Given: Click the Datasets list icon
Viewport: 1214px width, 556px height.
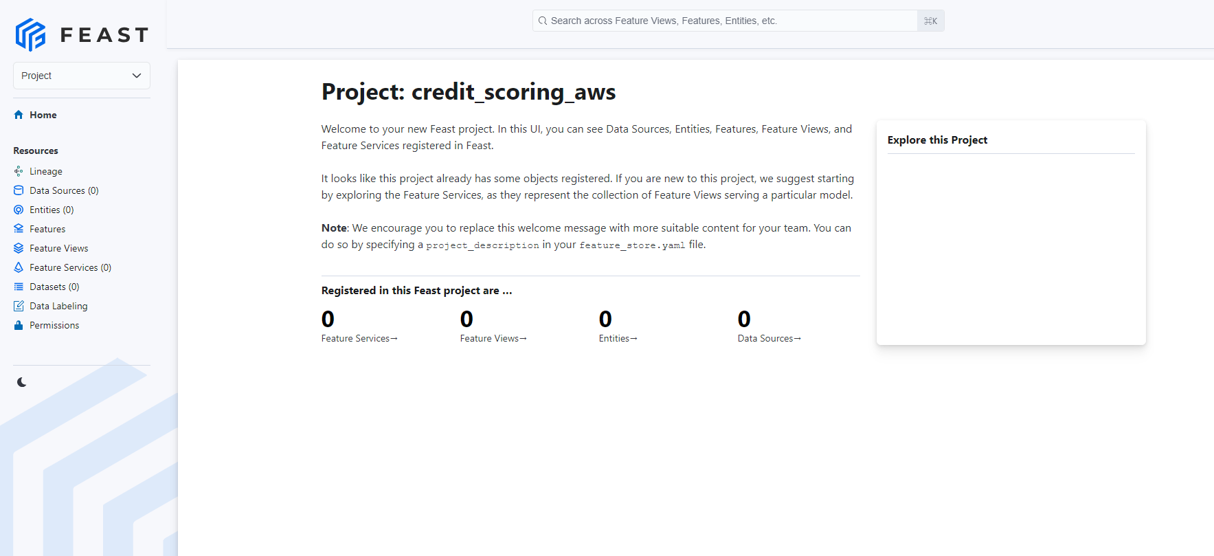Looking at the screenshot, I should point(19,287).
